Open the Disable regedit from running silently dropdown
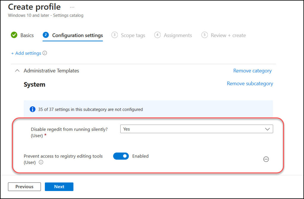304x199 pixels. click(197, 129)
